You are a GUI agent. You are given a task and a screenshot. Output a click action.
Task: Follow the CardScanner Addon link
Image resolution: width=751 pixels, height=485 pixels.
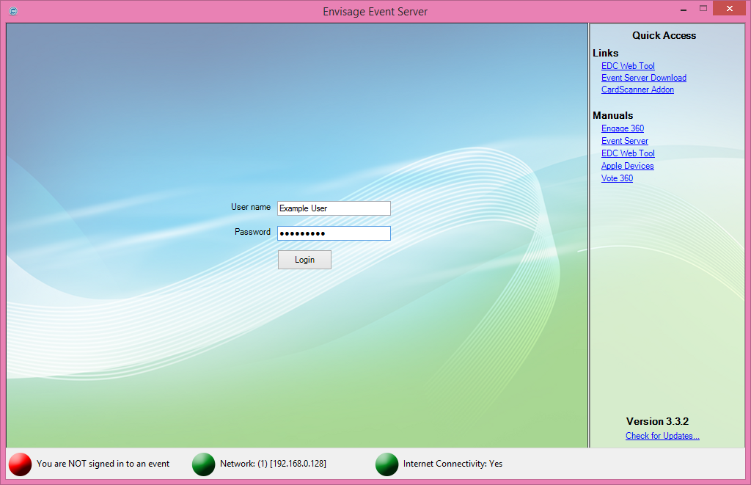coord(637,90)
